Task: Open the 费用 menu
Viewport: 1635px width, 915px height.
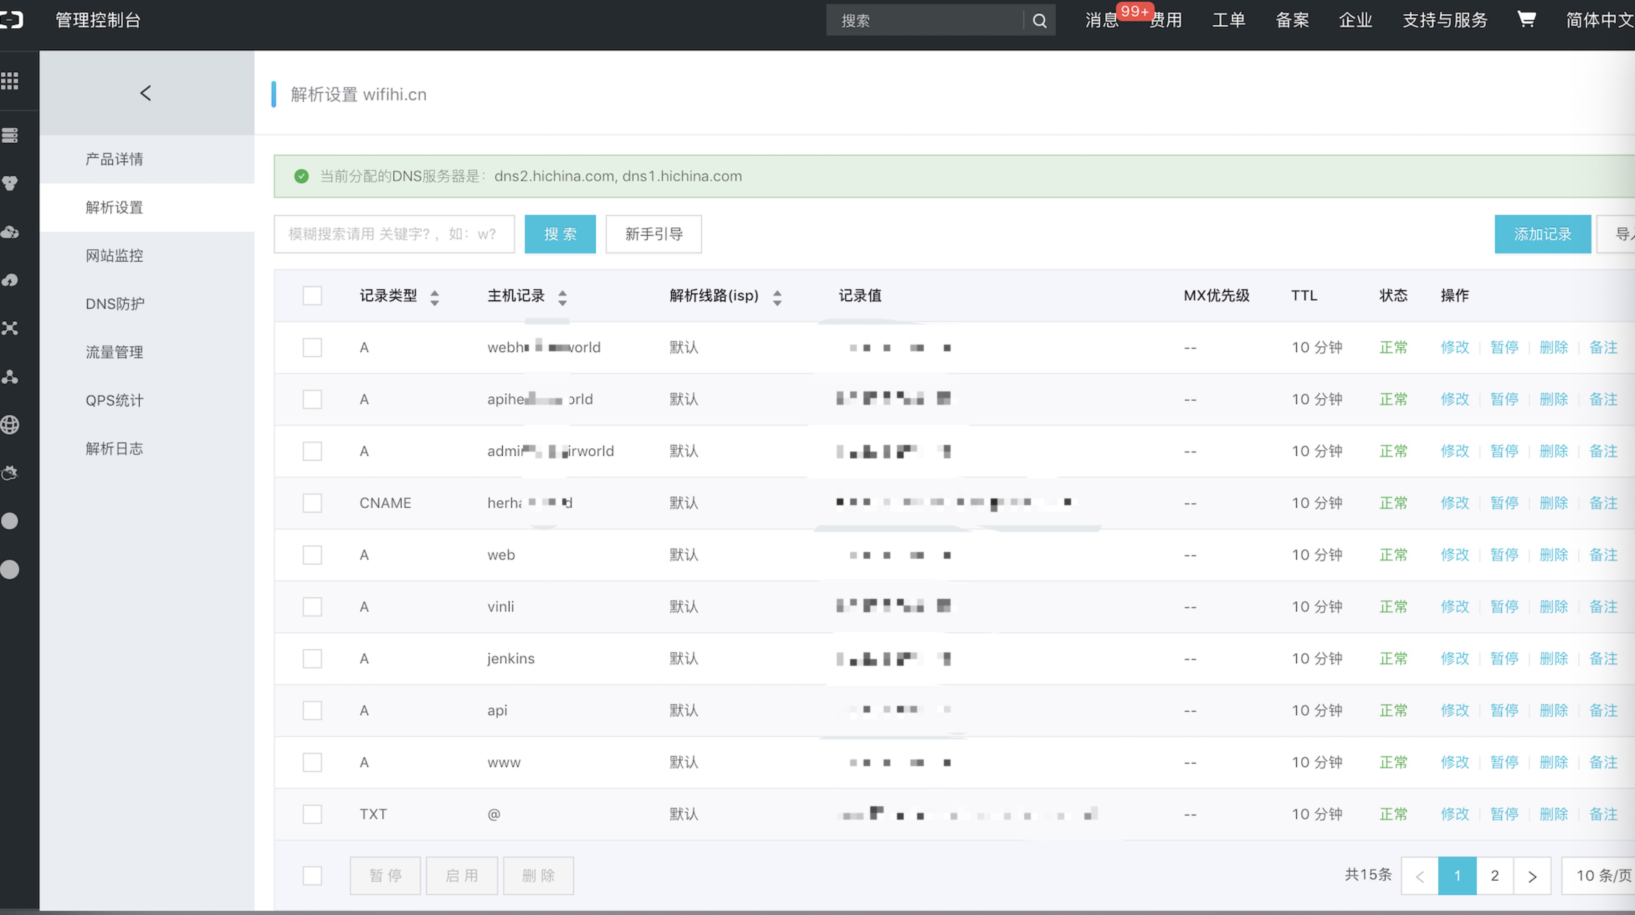Action: coord(1166,20)
